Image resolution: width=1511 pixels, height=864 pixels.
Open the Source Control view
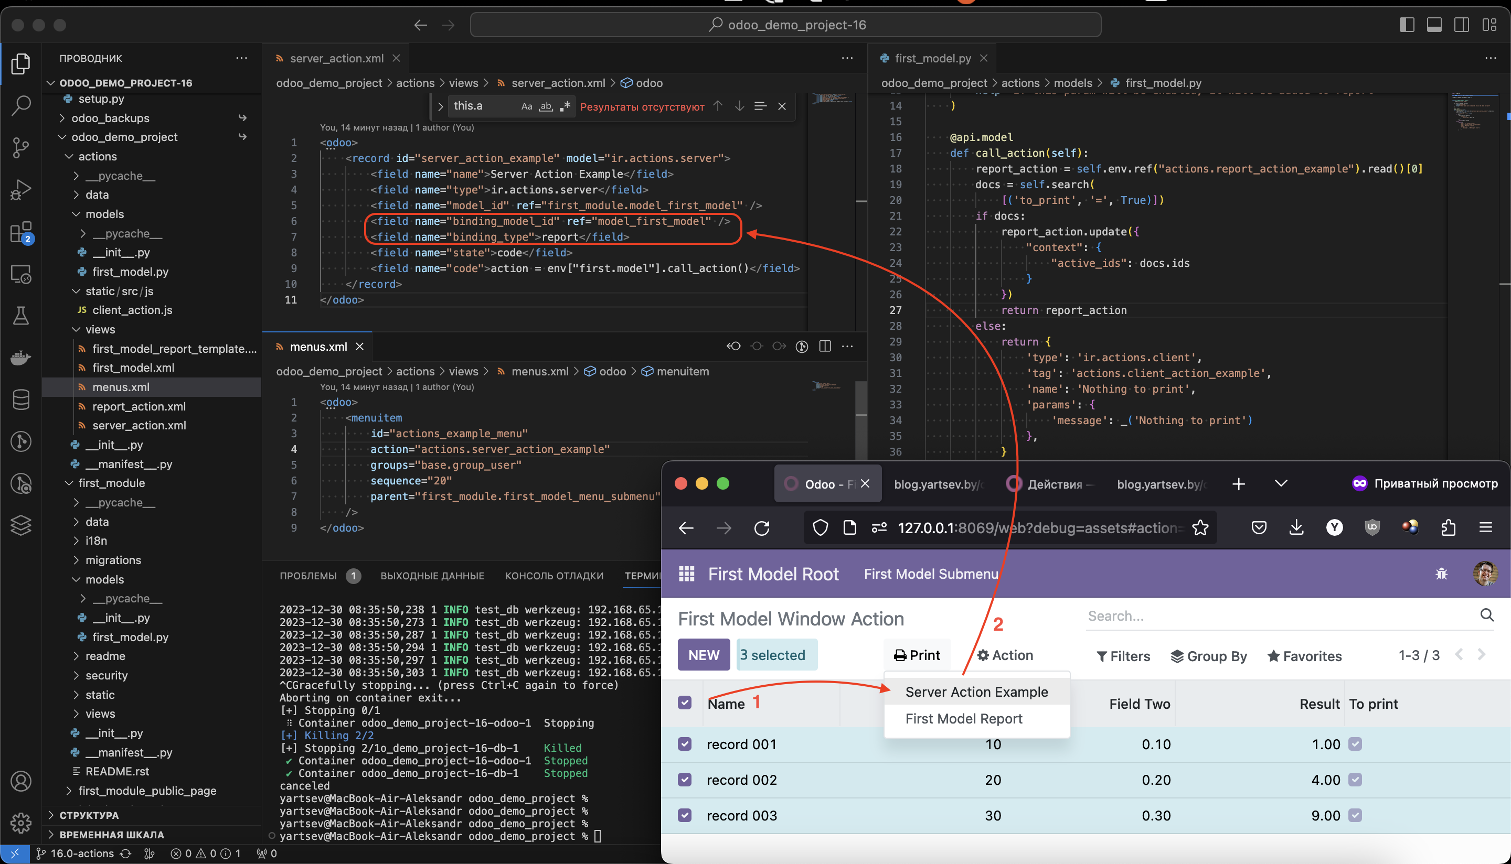coord(21,148)
